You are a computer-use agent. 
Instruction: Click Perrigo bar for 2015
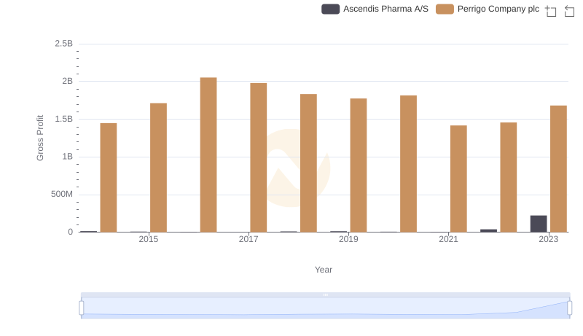[x=158, y=168]
